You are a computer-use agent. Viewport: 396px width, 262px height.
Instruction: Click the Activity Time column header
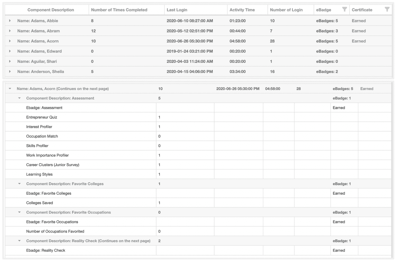coord(242,10)
